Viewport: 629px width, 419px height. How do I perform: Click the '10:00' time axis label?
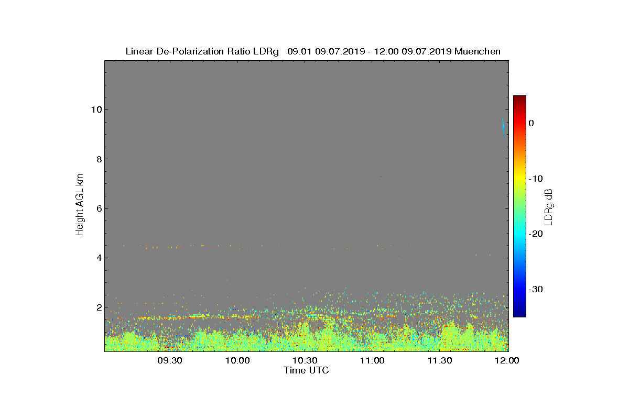click(237, 361)
